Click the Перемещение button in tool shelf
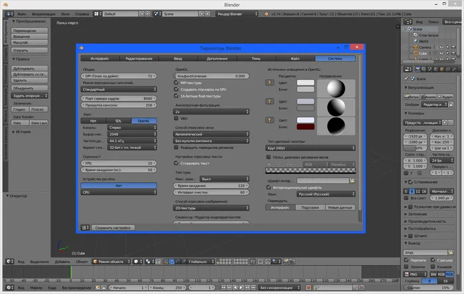 pos(29,30)
